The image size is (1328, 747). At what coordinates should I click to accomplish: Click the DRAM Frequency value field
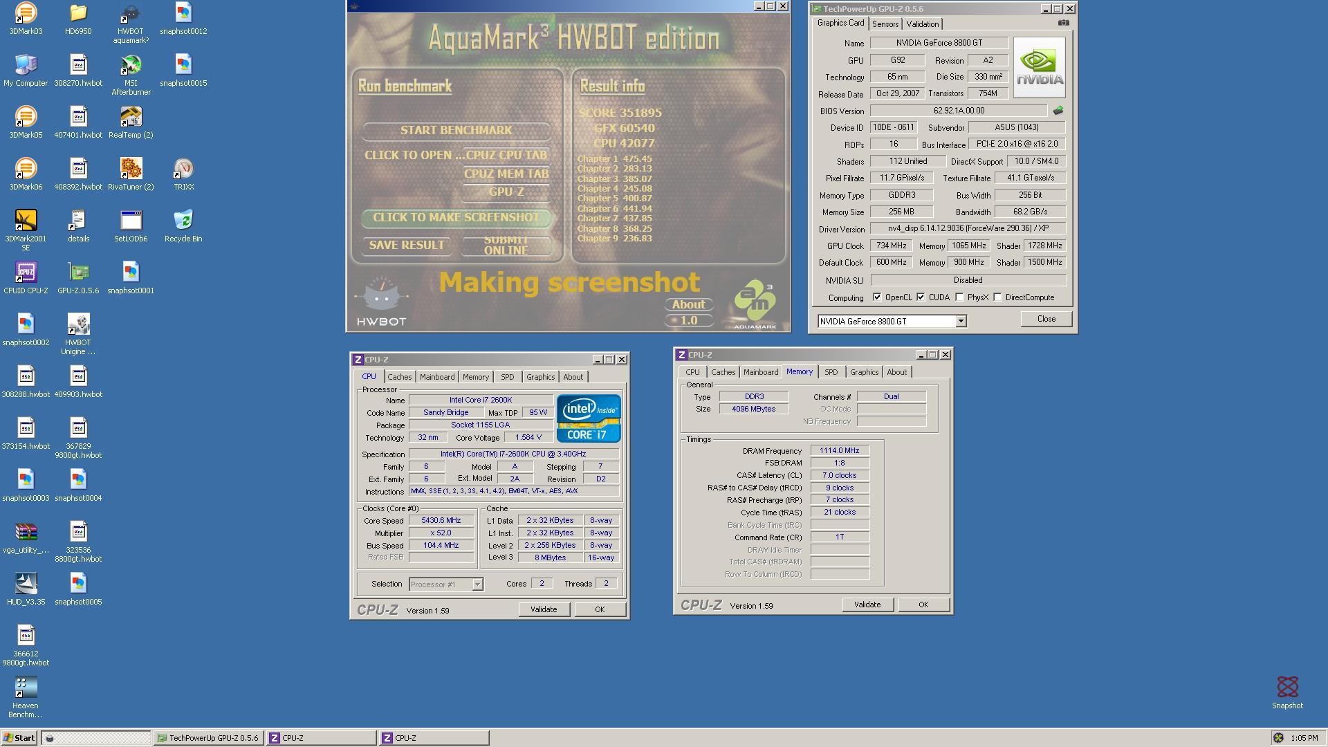pyautogui.click(x=839, y=450)
